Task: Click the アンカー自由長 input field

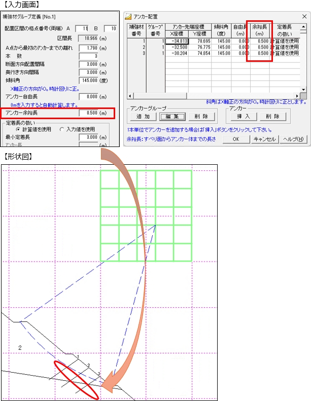Action: [x=89, y=97]
